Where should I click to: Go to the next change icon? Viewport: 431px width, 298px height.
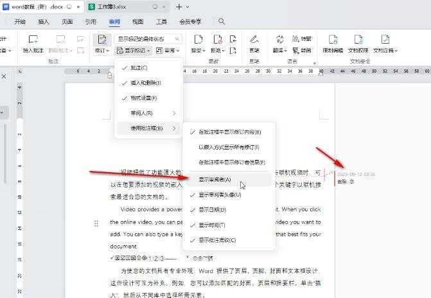233,50
